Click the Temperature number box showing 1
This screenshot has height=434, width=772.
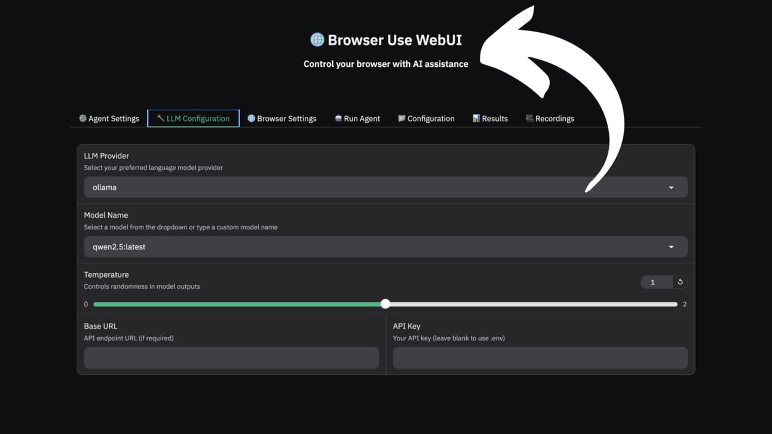656,282
